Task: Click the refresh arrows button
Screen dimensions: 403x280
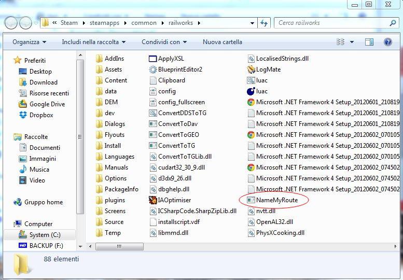Action: tap(263, 23)
